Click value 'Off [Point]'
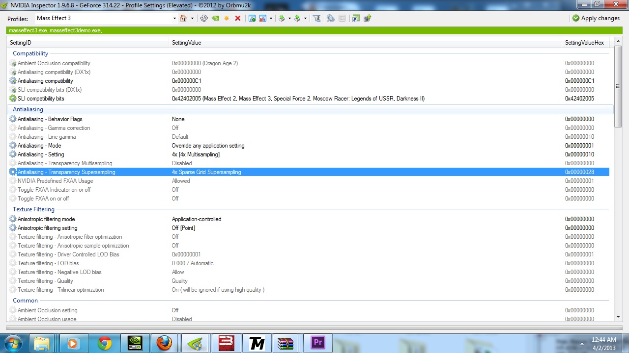 (x=183, y=228)
